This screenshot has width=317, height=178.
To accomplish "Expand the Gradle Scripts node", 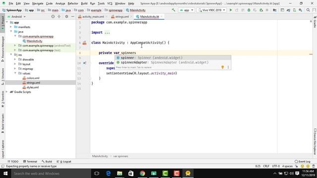I will (x=7, y=92).
